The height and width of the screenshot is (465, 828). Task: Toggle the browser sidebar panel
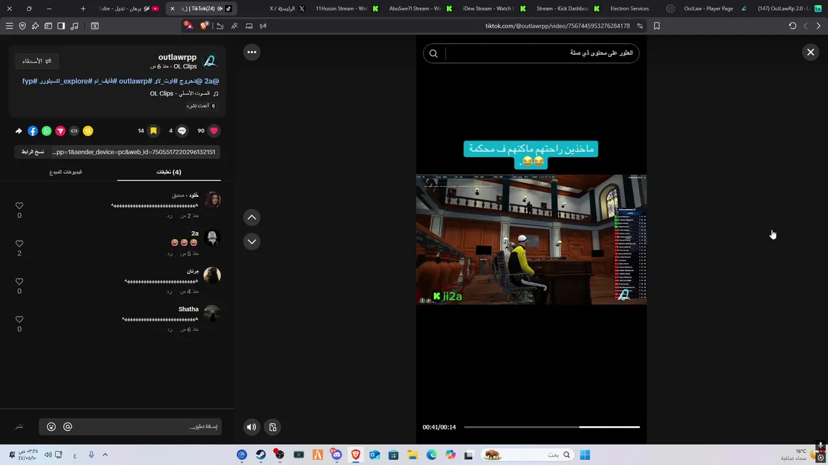[x=61, y=26]
